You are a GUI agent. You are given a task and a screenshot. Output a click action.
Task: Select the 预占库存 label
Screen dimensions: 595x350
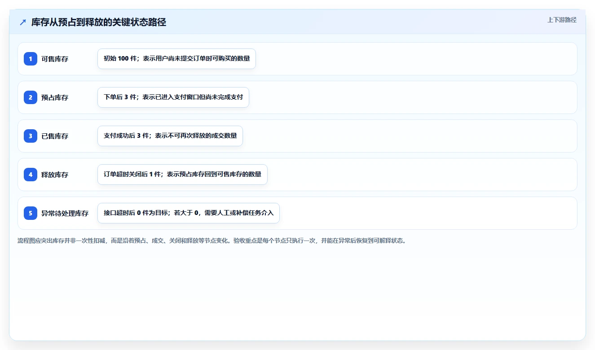click(x=55, y=97)
